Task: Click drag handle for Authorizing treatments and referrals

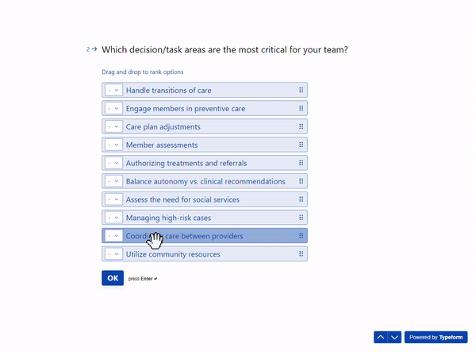Action: pos(301,163)
